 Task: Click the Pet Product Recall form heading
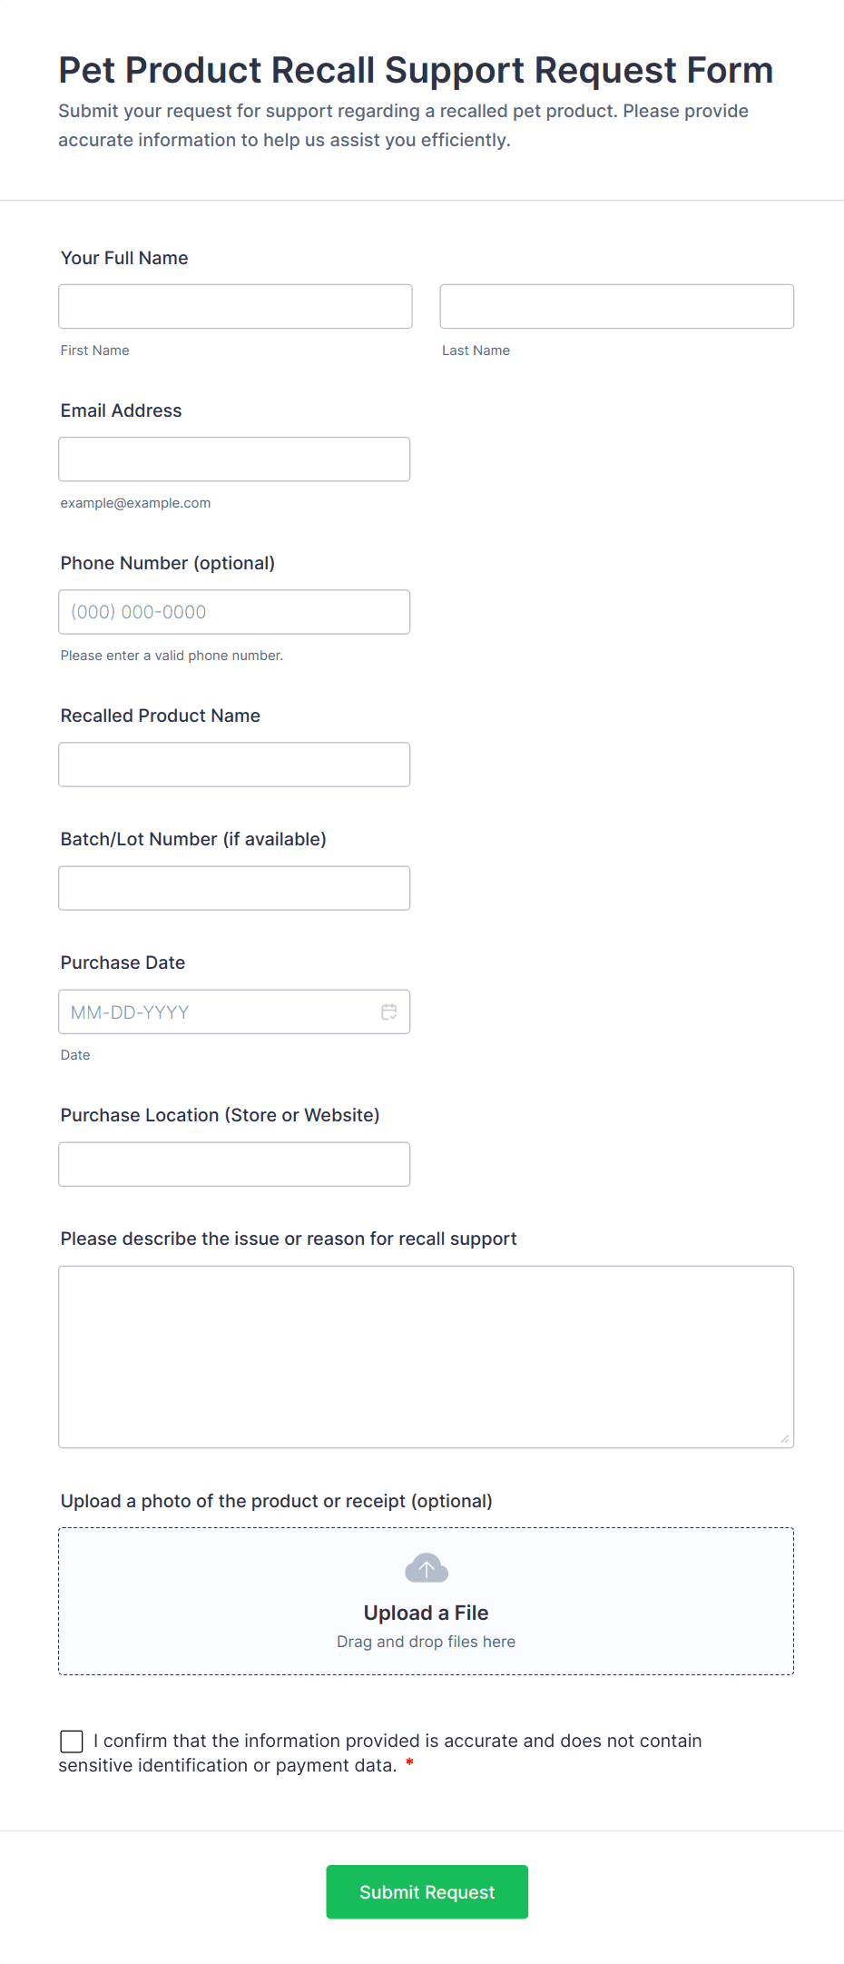[416, 71]
